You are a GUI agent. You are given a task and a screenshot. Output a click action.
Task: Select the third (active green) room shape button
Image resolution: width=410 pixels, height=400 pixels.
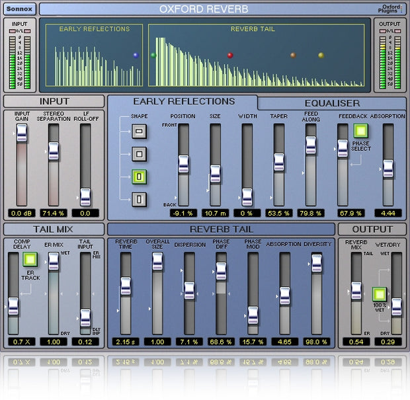[x=139, y=177]
